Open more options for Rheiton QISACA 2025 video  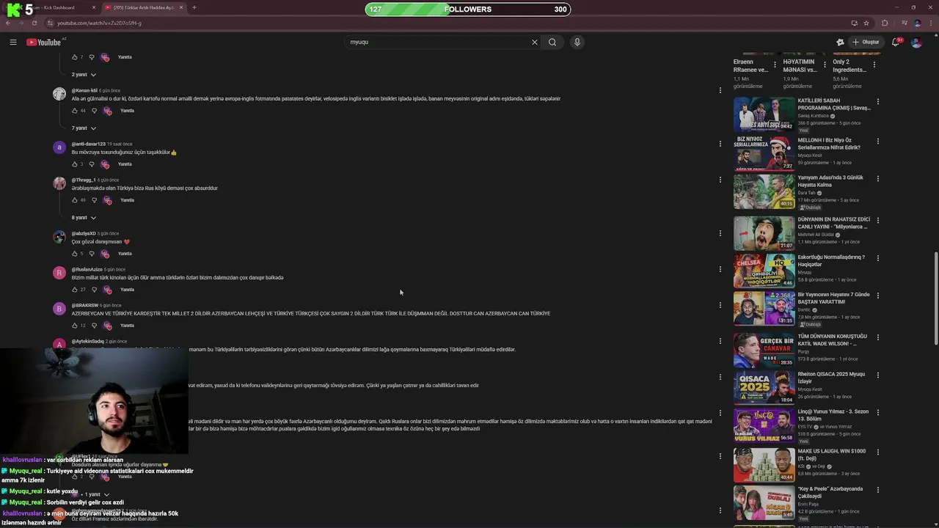pyautogui.click(x=877, y=375)
